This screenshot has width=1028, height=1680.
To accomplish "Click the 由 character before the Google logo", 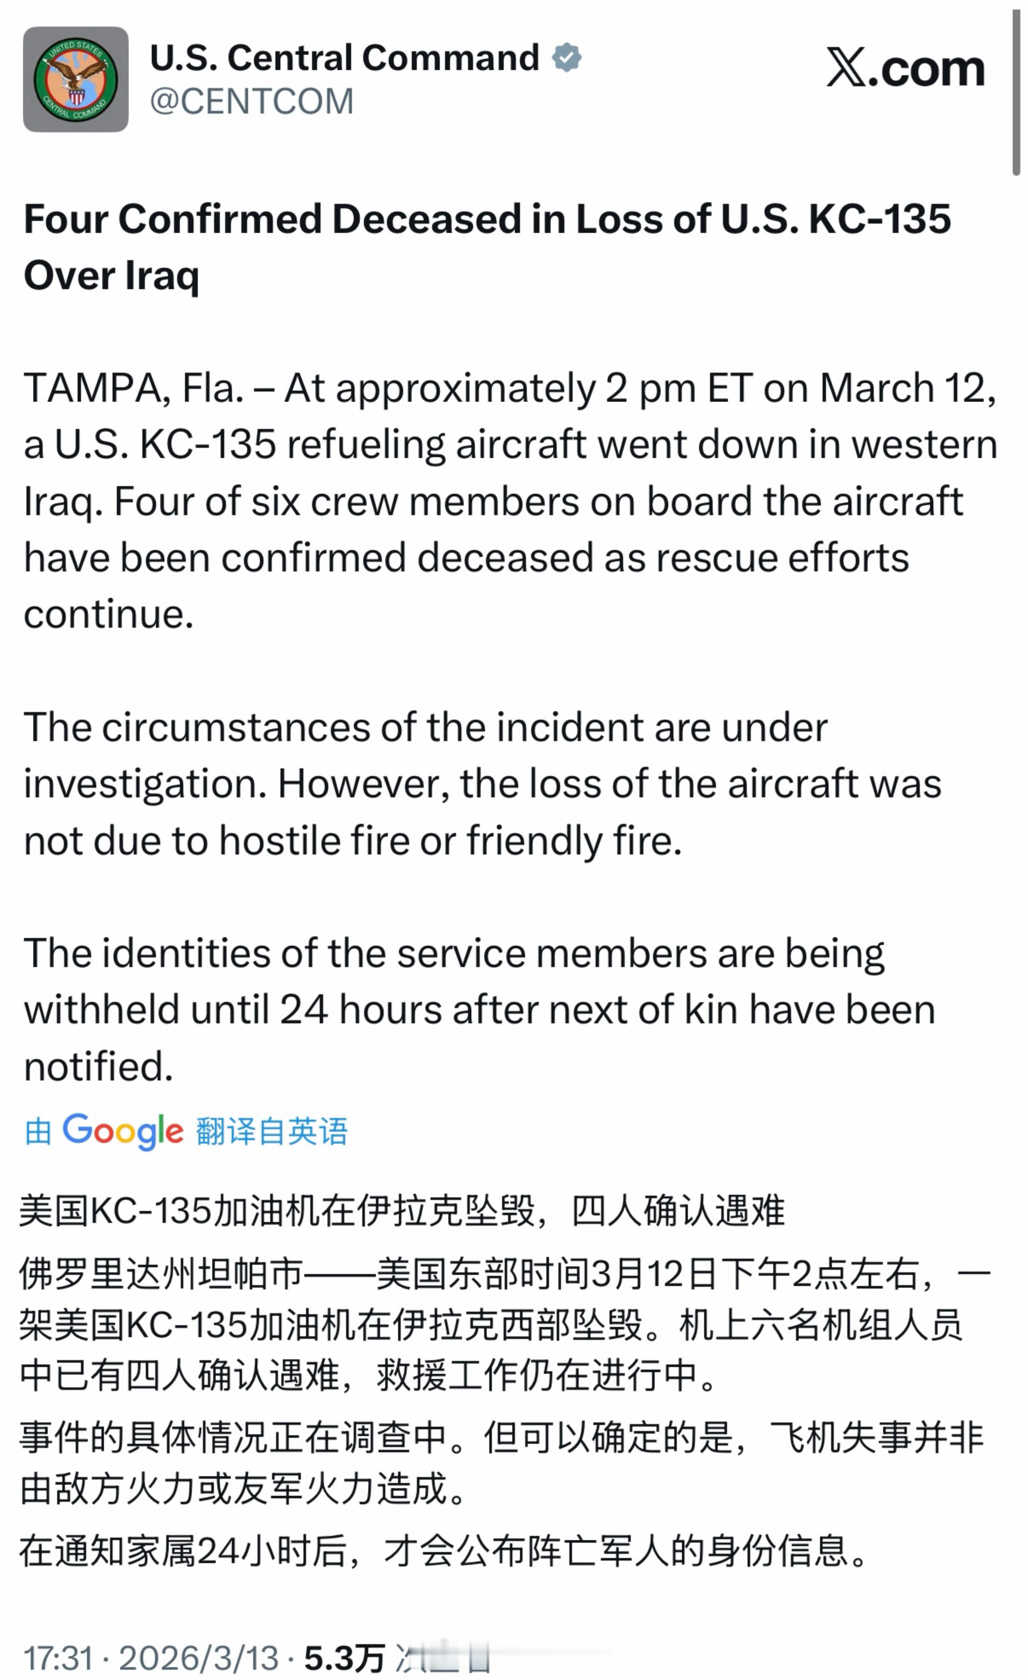I will [38, 1132].
